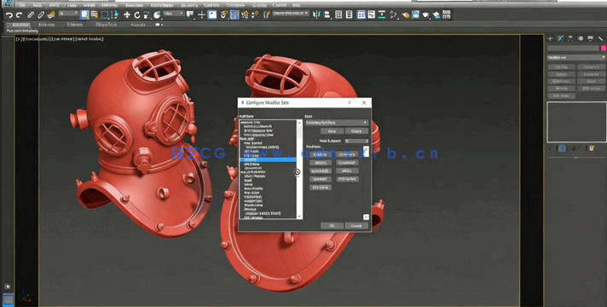This screenshot has height=307, width=607.
Task: Click Cancel in Configure Modifier Sets
Action: [x=356, y=226]
